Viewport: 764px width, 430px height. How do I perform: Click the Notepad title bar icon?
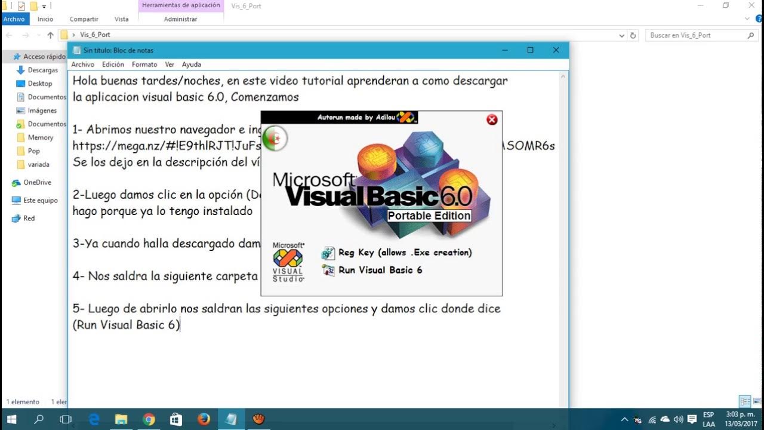point(76,50)
